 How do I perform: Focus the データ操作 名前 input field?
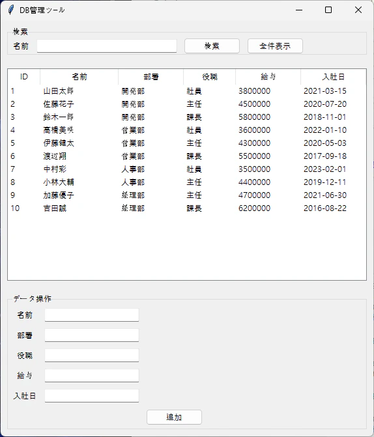(92, 315)
